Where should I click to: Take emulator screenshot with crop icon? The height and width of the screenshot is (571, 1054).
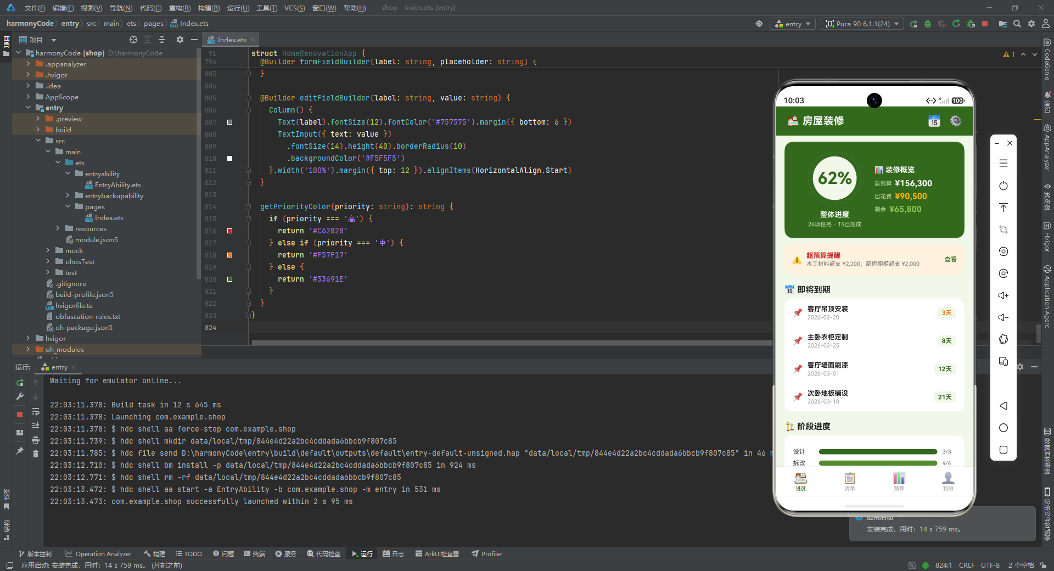coord(1003,229)
